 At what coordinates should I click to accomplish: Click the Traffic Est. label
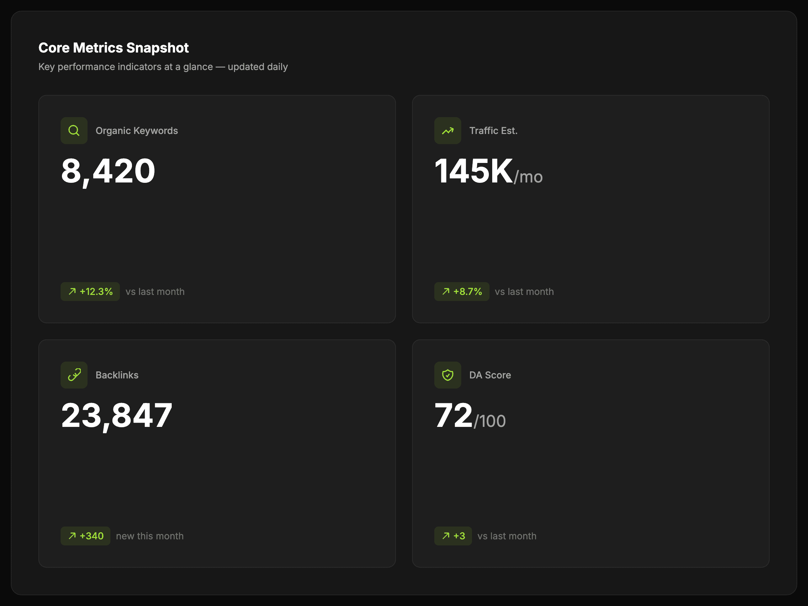tap(493, 130)
